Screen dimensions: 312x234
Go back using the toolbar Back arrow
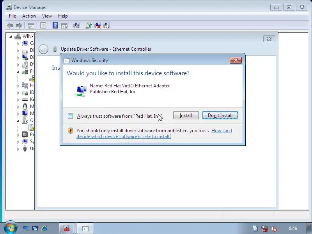coord(10,25)
